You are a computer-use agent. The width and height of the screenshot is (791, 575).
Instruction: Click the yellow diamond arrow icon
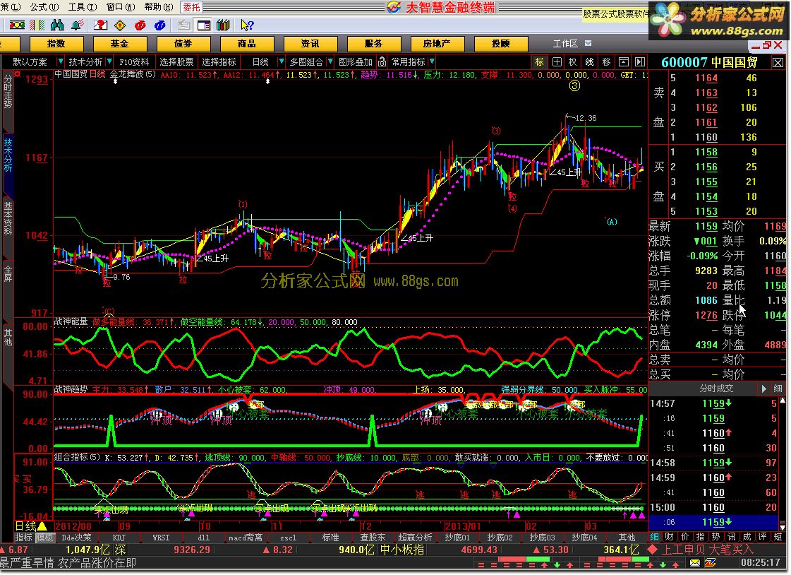tap(120, 25)
